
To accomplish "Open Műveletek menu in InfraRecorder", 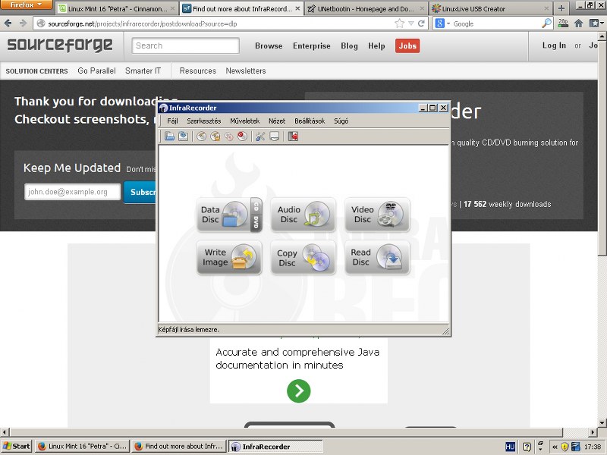I will pos(244,121).
